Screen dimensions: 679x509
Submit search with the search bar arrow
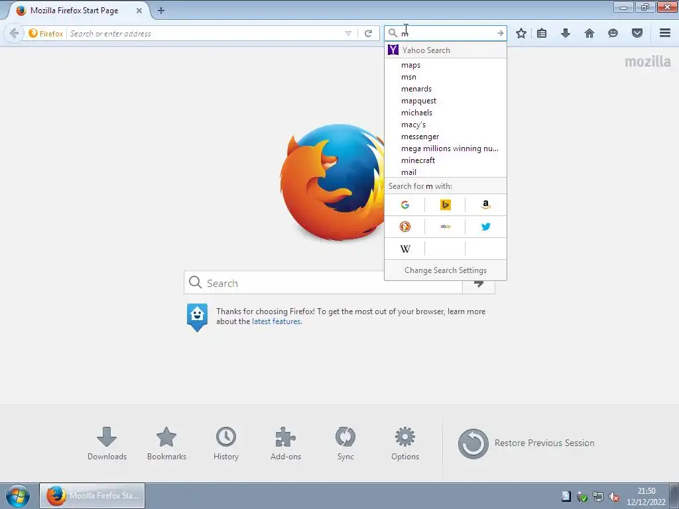pos(501,33)
